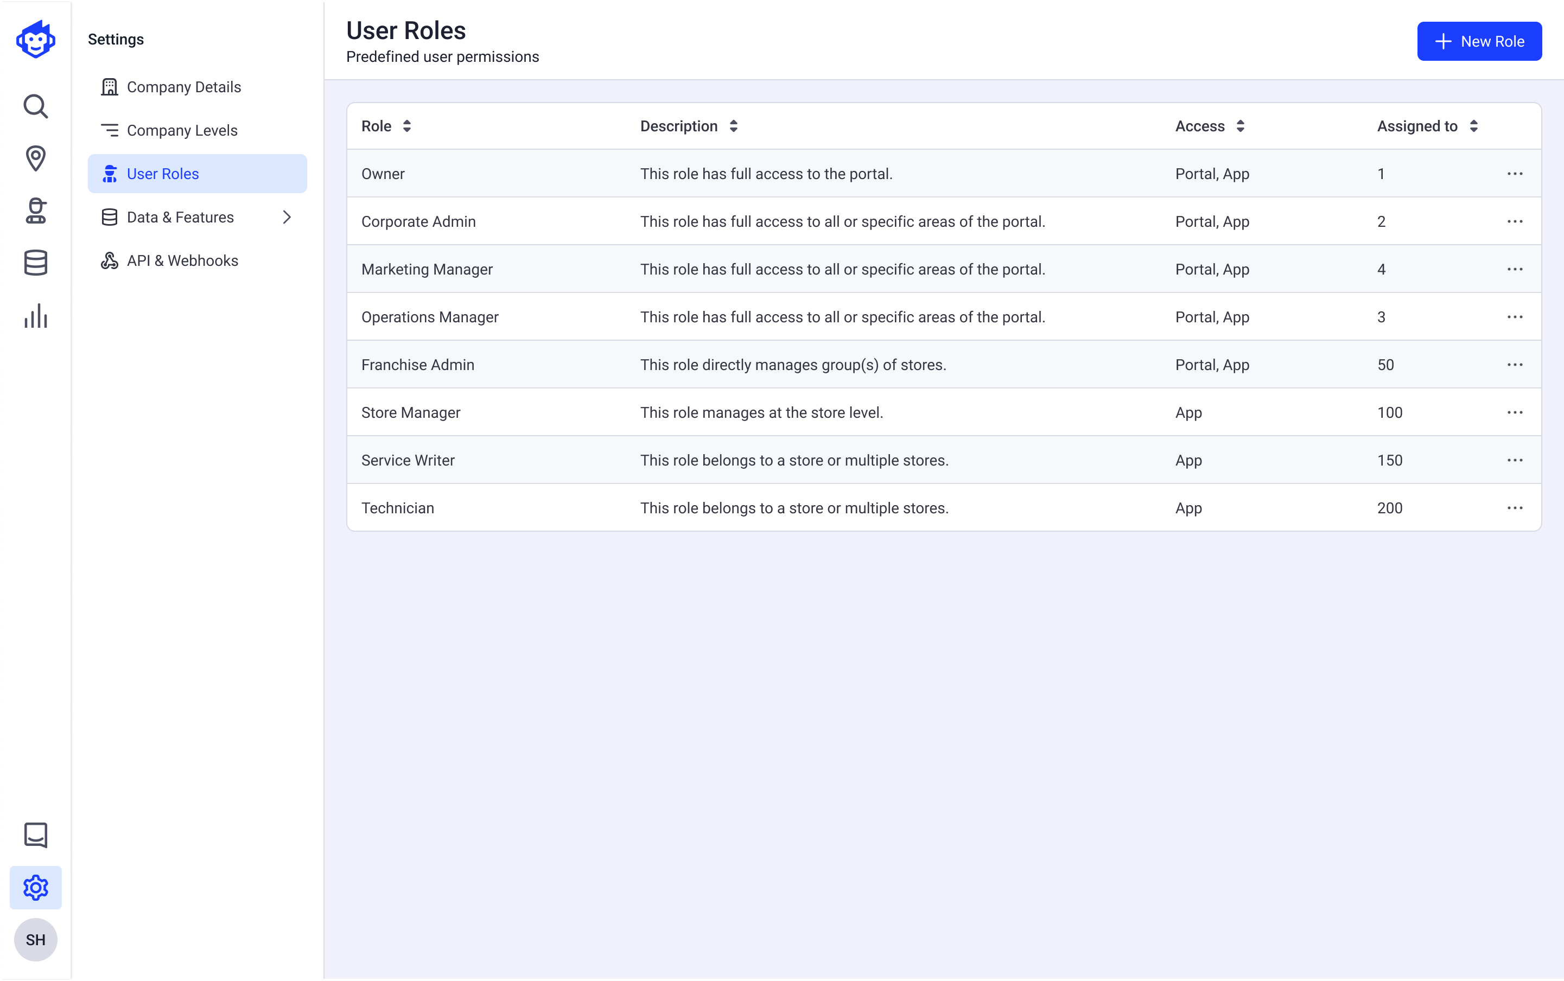The height and width of the screenshot is (981, 1564).
Task: Click the chat support icon near sidebar bottom
Action: coord(36,835)
